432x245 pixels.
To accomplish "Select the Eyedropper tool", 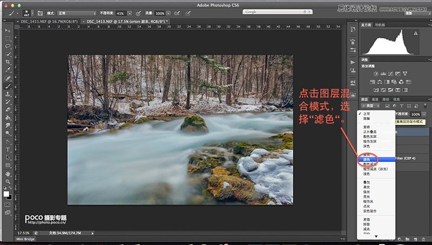I will (x=8, y=70).
